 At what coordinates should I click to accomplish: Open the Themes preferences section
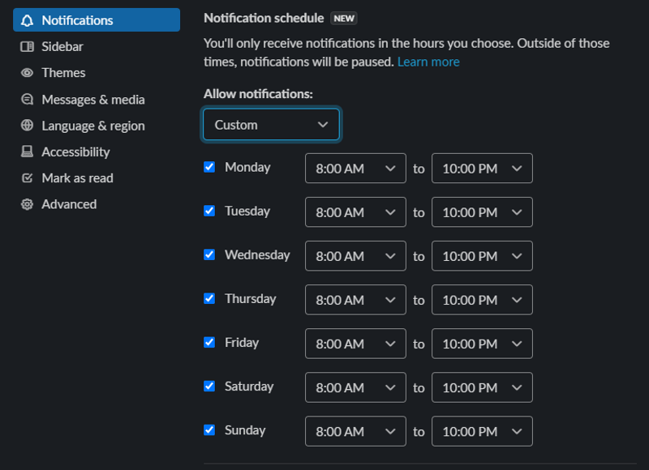click(x=63, y=73)
